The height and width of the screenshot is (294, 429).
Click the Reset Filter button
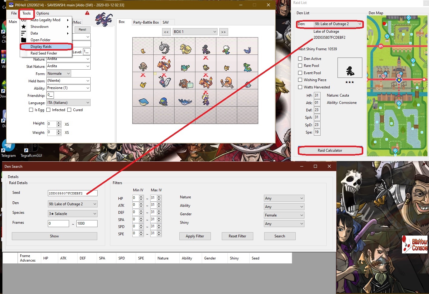[238, 236]
